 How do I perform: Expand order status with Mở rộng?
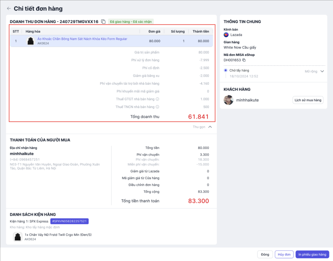click(314, 71)
